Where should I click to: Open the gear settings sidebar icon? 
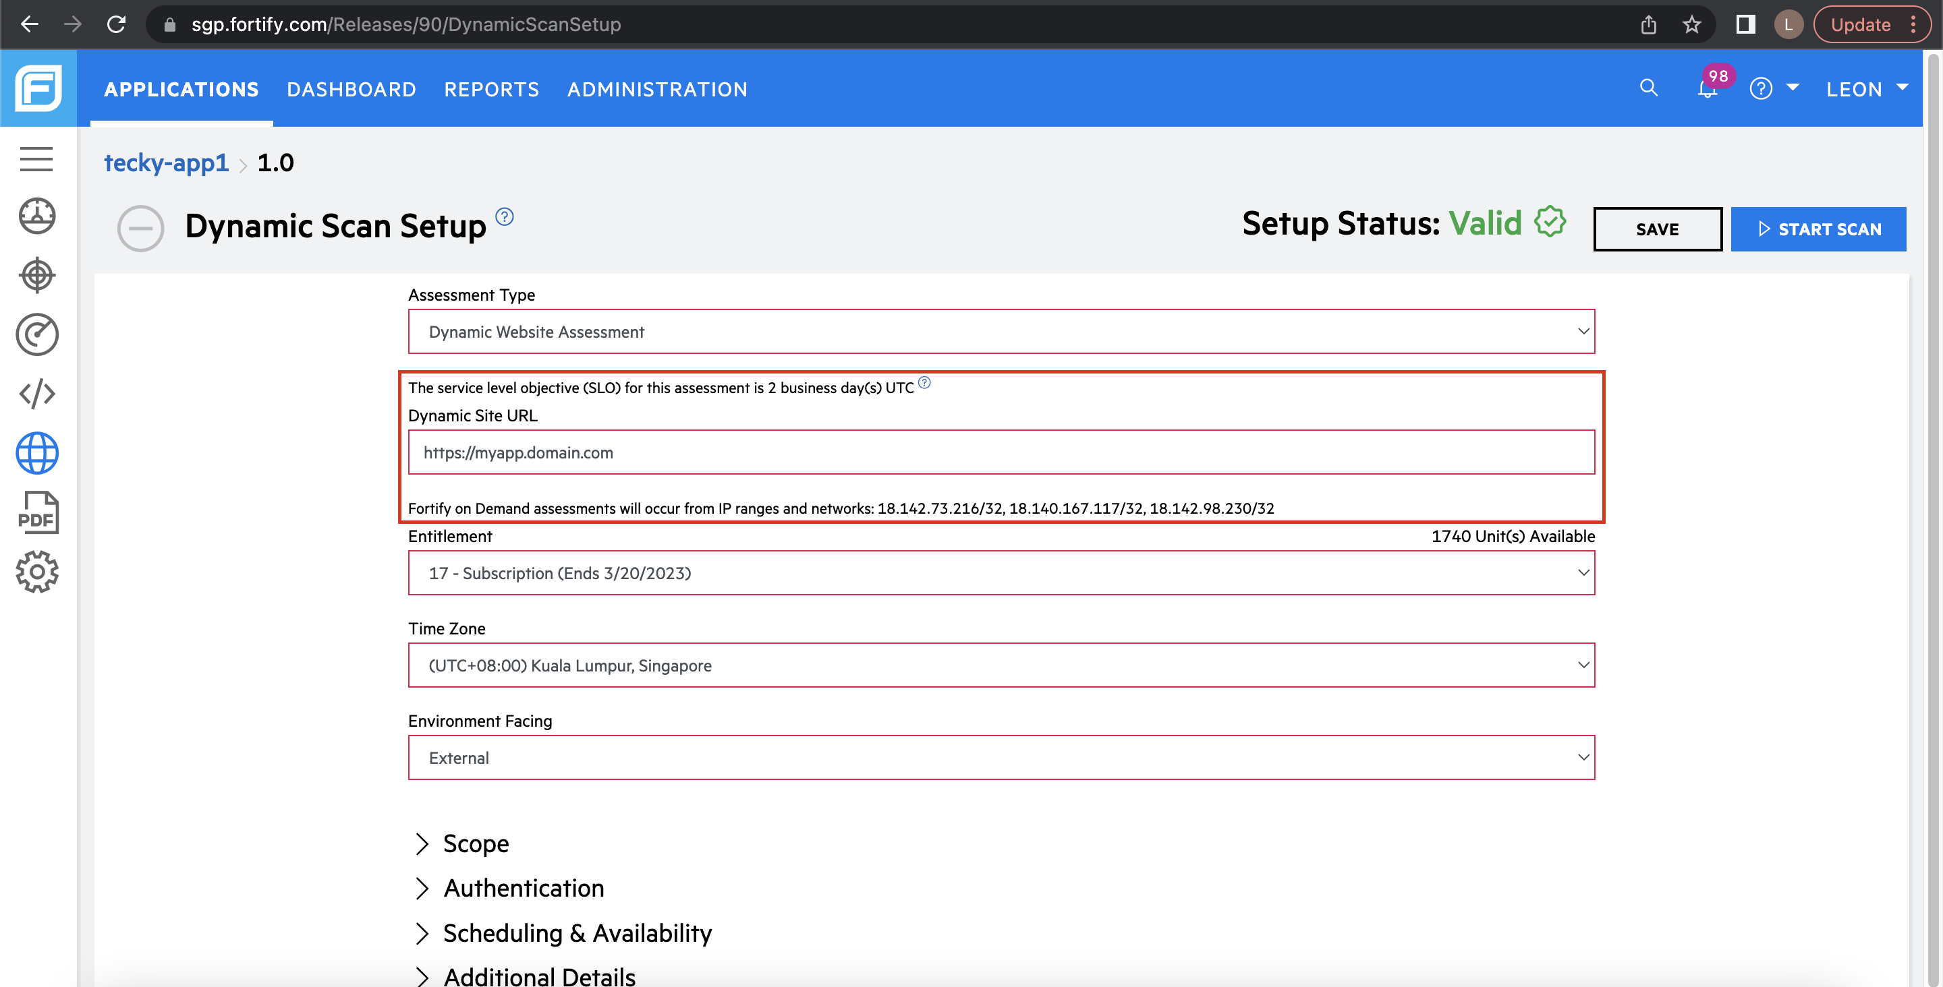pyautogui.click(x=36, y=572)
